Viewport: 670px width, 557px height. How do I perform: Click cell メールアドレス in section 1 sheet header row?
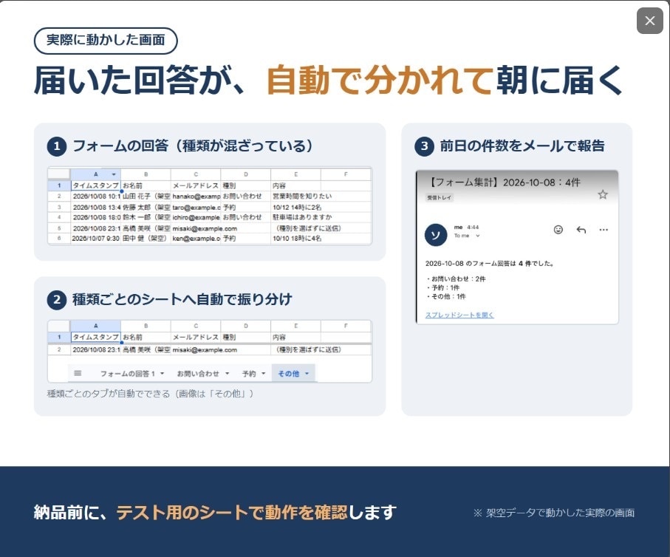(196, 185)
